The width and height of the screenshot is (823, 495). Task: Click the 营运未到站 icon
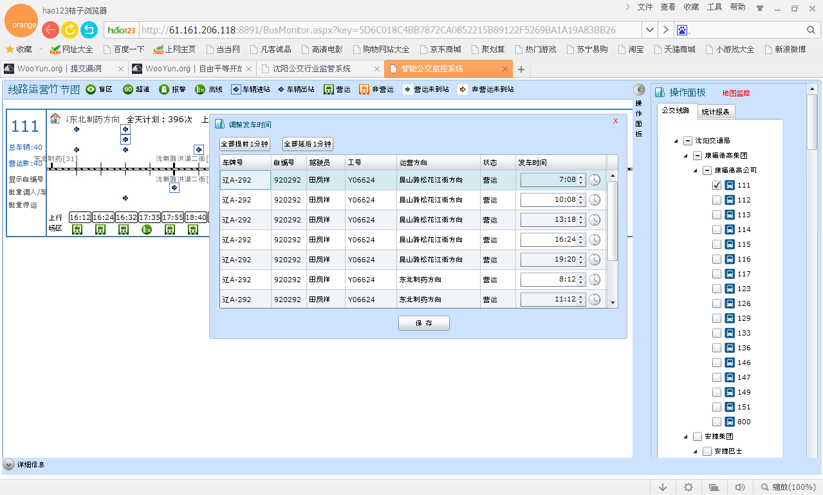pos(407,89)
